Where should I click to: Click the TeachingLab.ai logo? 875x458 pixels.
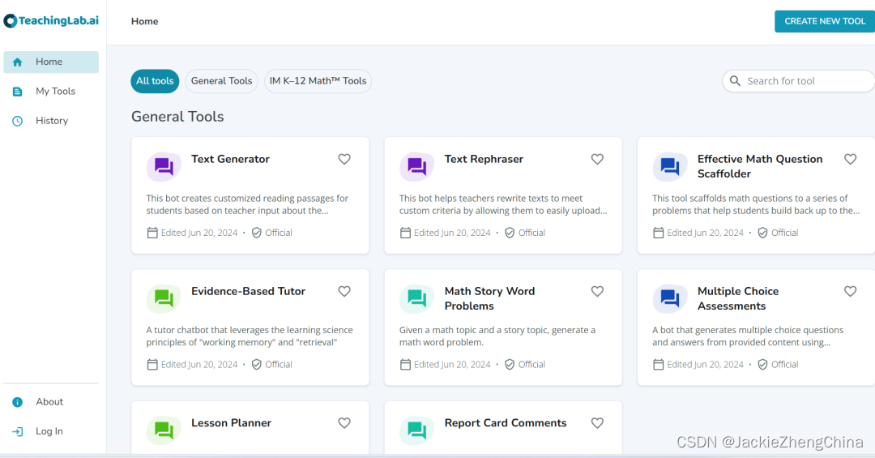point(51,20)
